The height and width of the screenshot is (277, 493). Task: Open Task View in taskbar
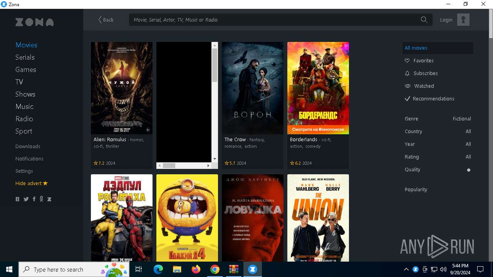pos(139,269)
